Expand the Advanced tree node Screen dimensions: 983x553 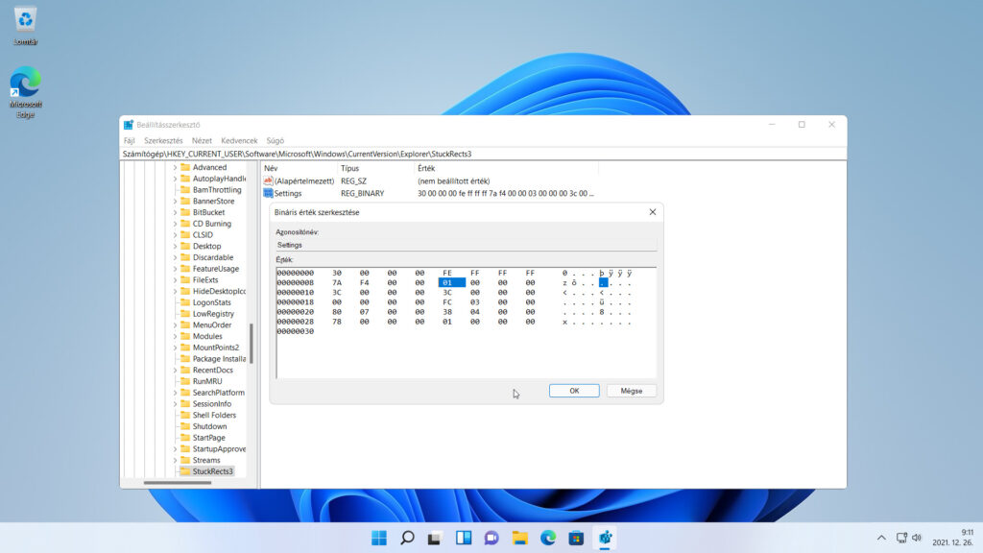coord(175,167)
